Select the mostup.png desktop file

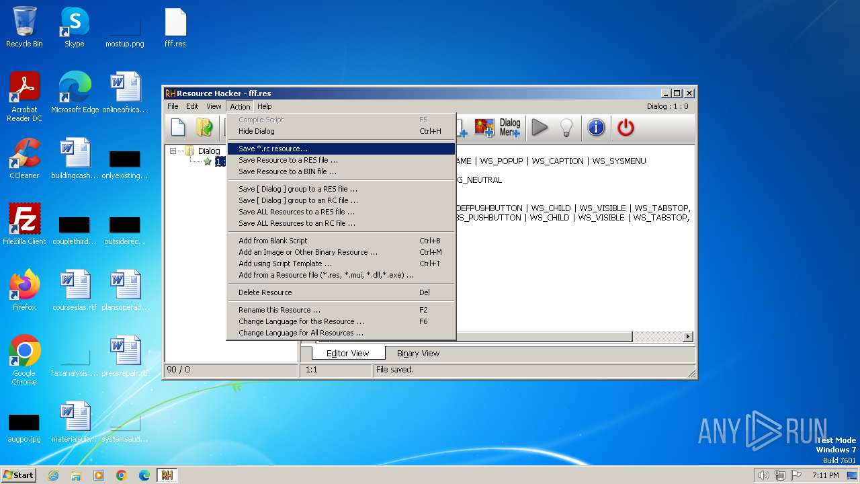(x=125, y=28)
